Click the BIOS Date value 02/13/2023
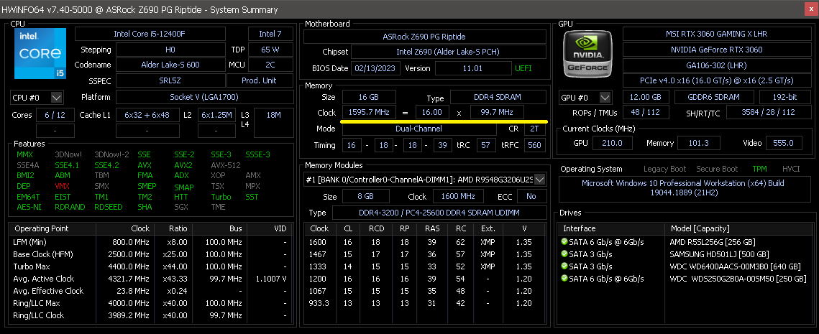819x334 pixels. 376,68
